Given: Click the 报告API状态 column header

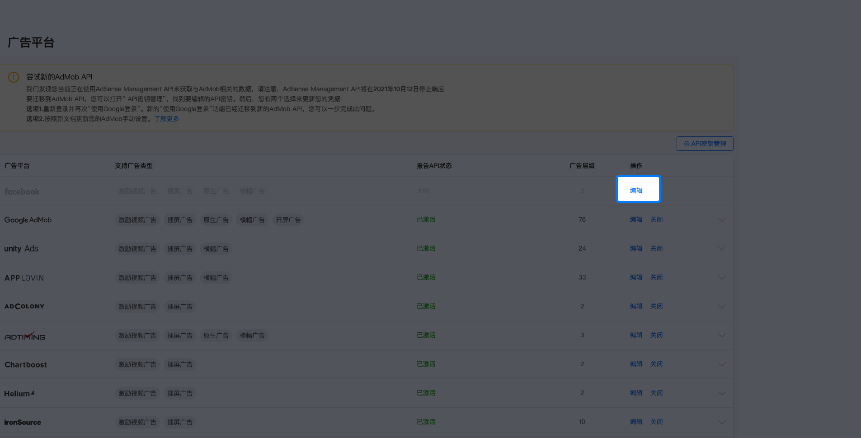Looking at the screenshot, I should [434, 166].
